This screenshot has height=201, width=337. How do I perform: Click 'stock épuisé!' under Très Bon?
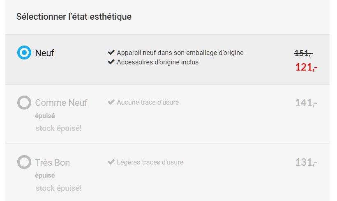(58, 188)
